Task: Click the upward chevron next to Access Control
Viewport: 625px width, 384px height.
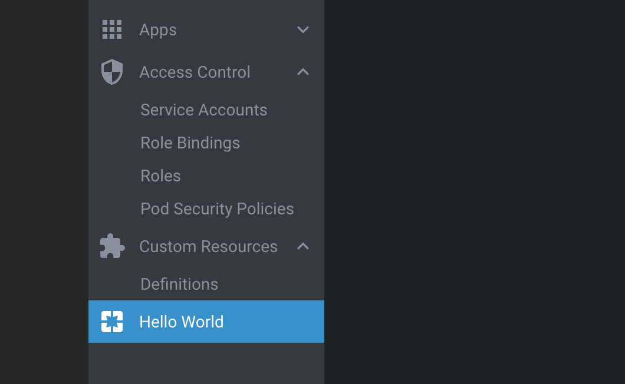Action: pos(302,72)
